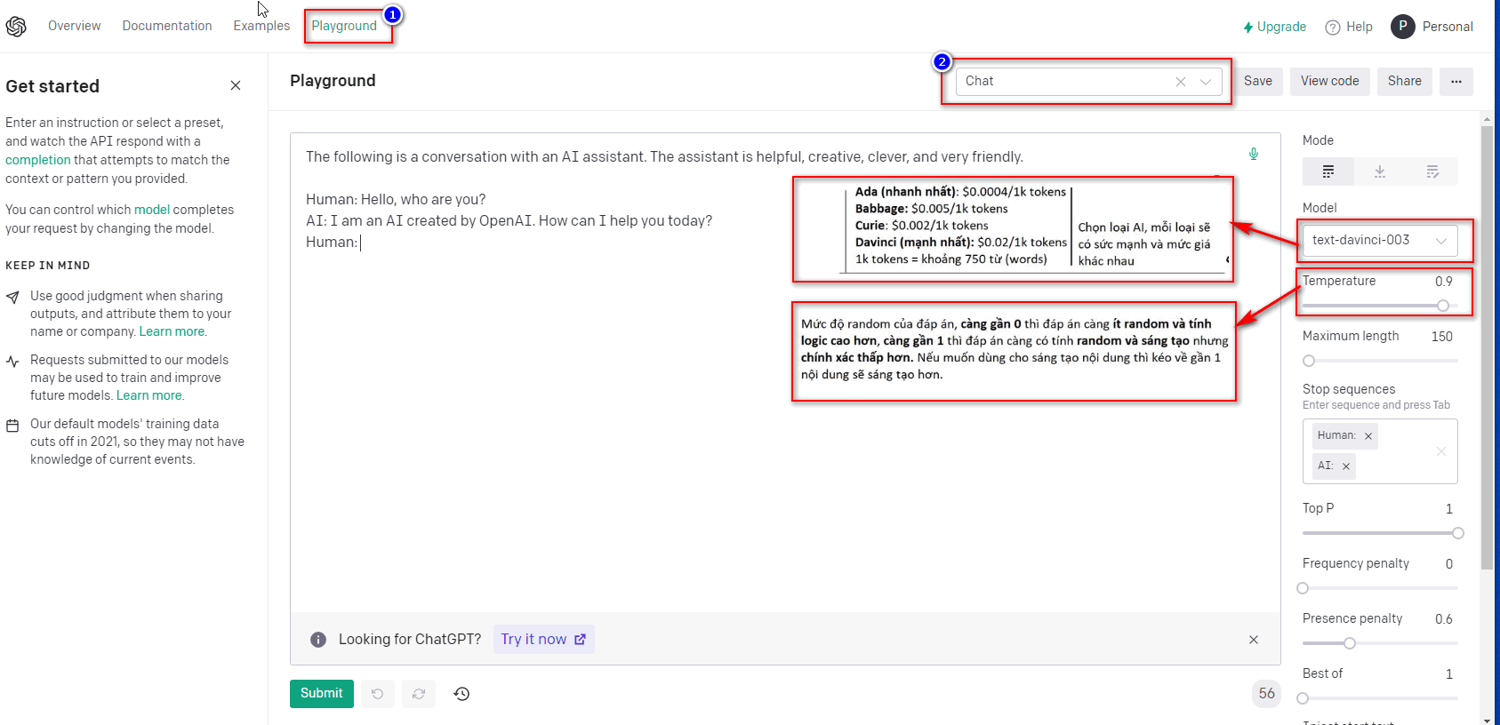Viewport: 1500px width, 725px height.
Task: Click the settings panel vertical scrollbar
Action: [1487, 347]
